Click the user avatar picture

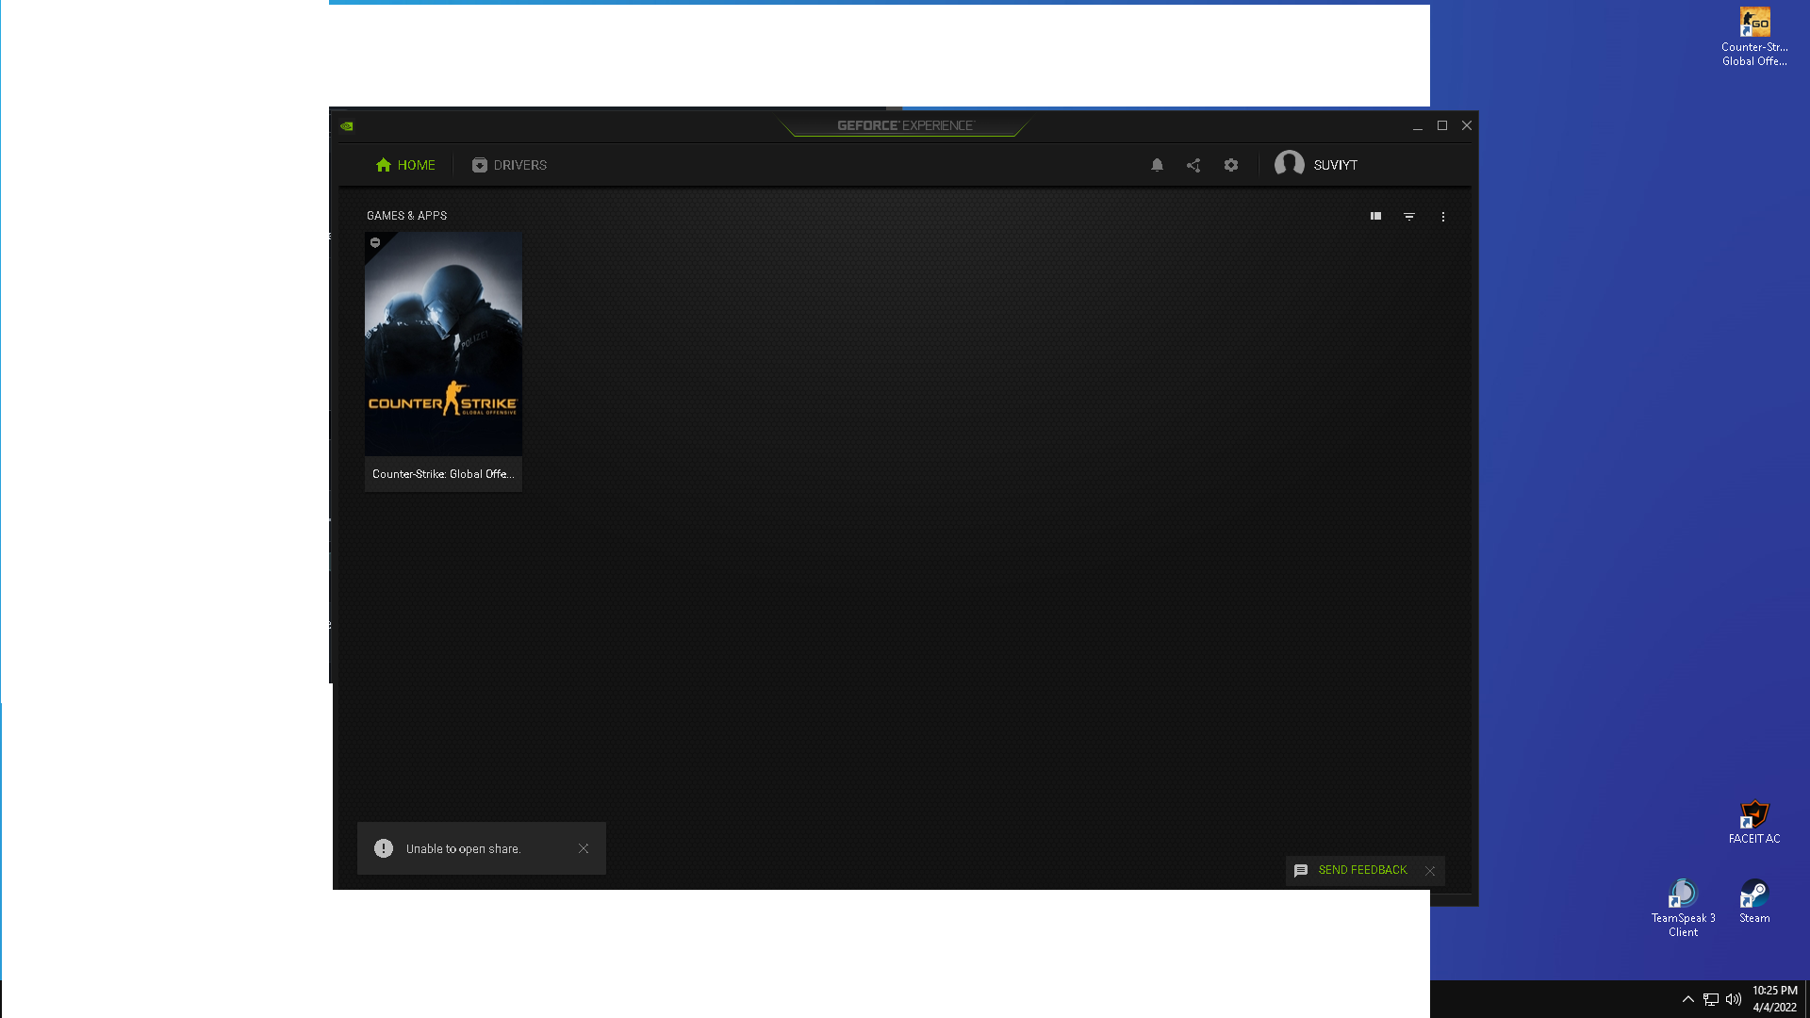(1289, 164)
